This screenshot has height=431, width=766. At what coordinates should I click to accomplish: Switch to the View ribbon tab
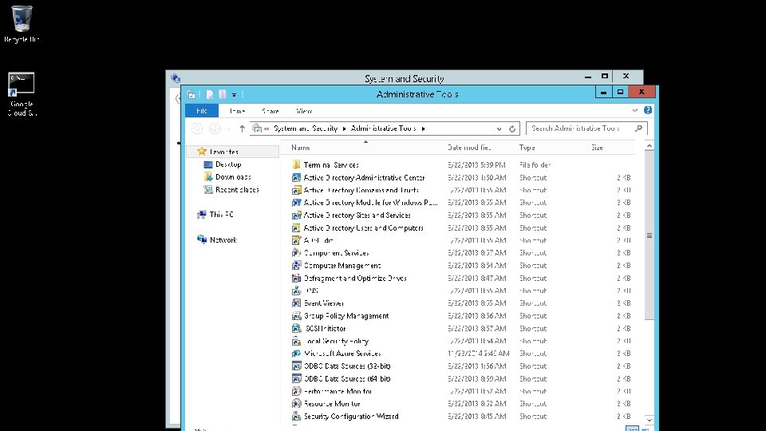point(304,111)
